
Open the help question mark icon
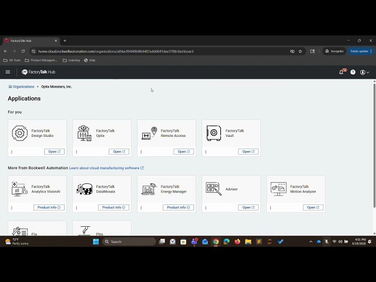click(352, 72)
